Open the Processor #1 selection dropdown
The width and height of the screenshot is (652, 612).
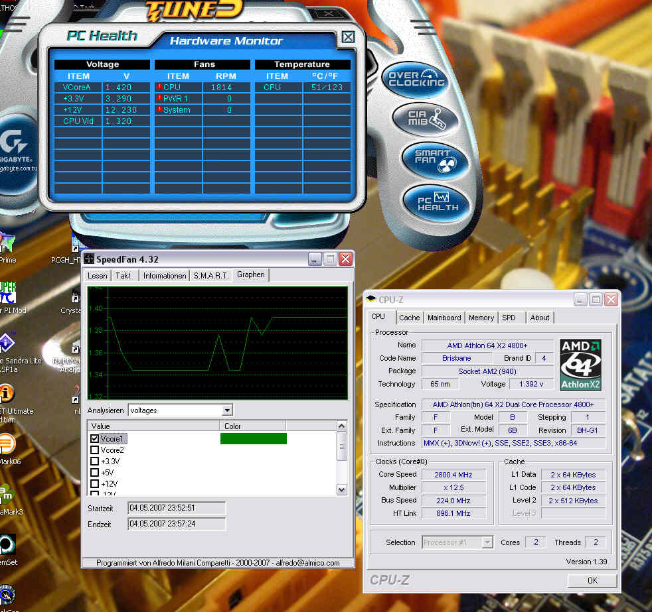click(x=487, y=542)
